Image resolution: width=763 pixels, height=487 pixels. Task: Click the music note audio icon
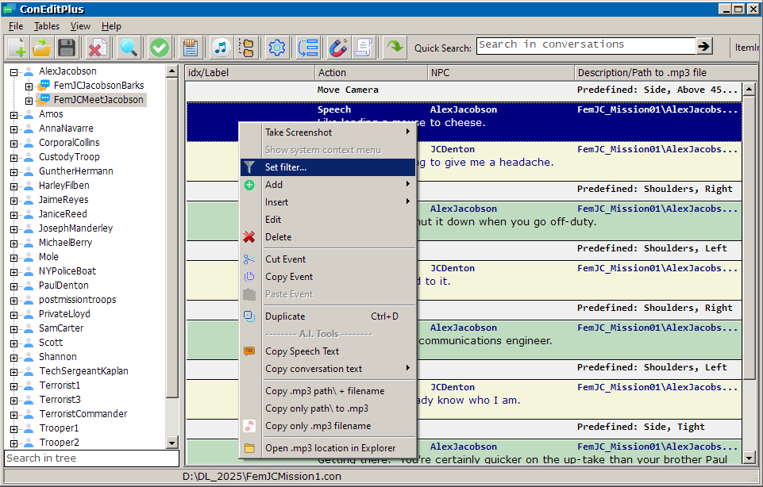point(222,48)
